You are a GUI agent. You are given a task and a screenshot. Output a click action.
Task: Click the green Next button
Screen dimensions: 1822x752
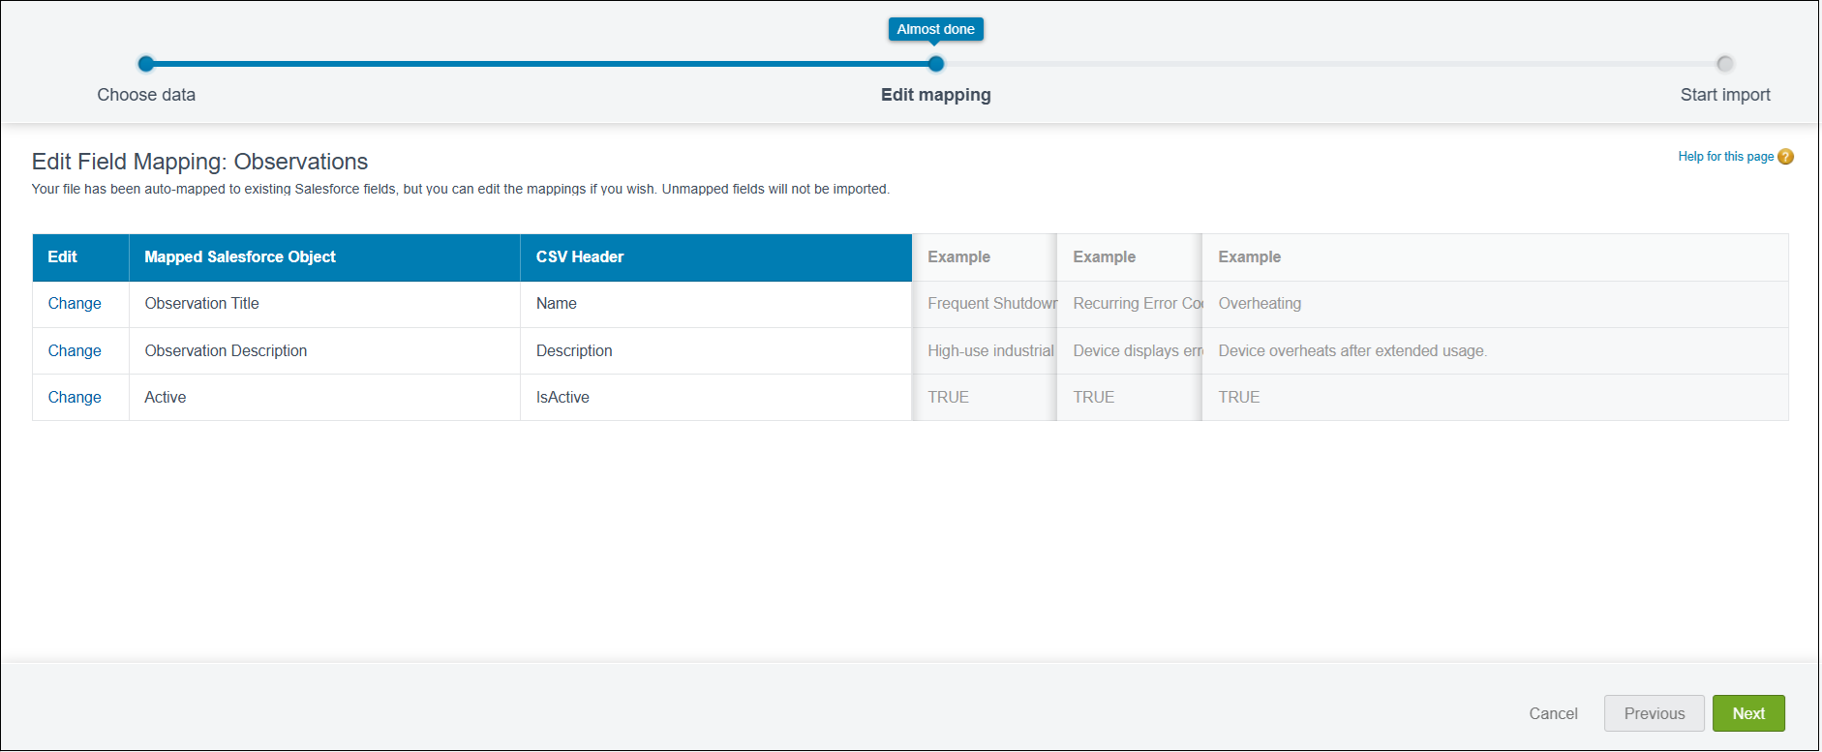pyautogui.click(x=1748, y=714)
